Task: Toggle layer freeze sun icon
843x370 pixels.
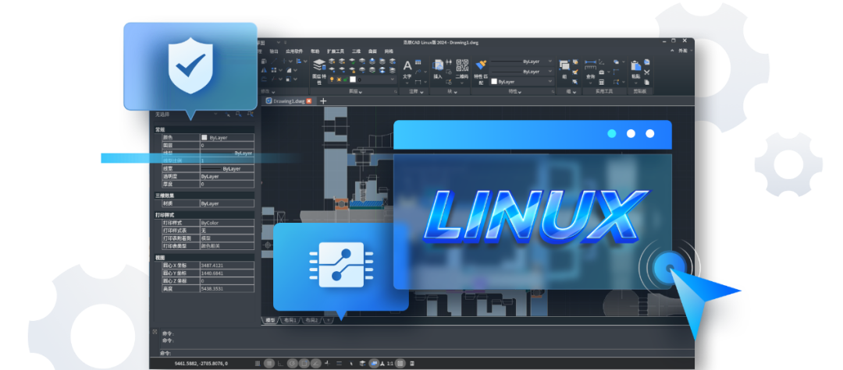Action: pos(340,79)
